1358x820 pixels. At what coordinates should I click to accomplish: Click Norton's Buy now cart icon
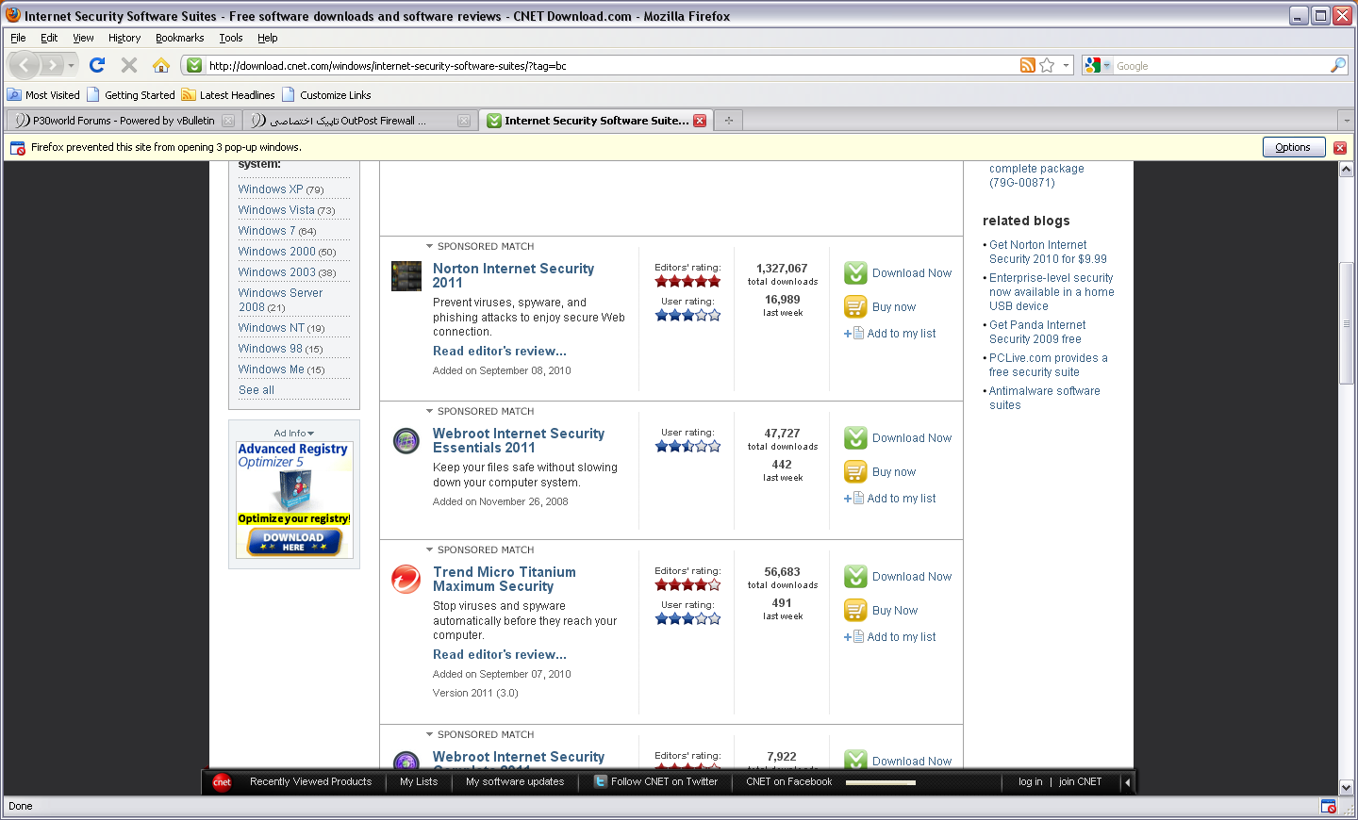855,306
